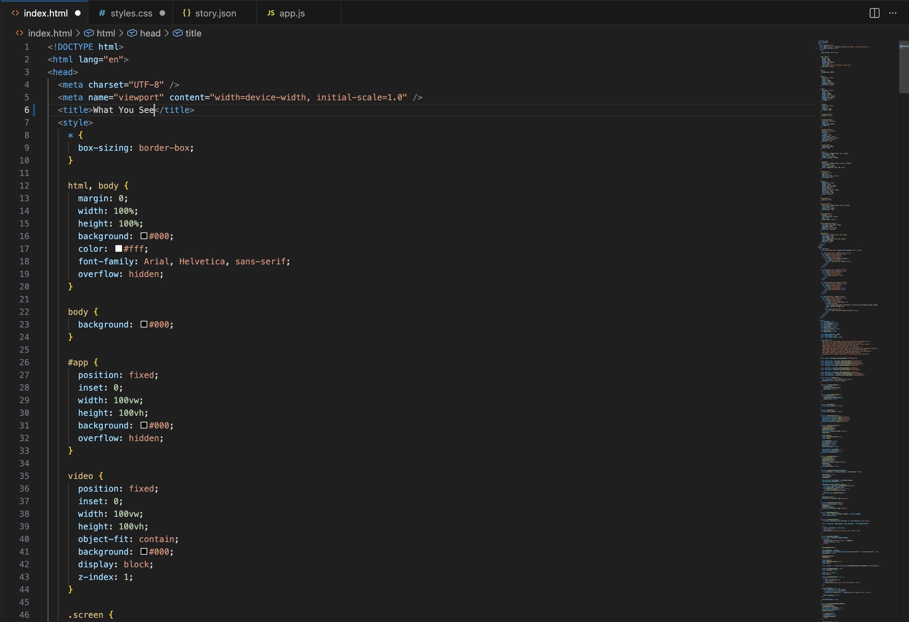
Task: Click the title breadcrumb segment
Action: click(193, 33)
